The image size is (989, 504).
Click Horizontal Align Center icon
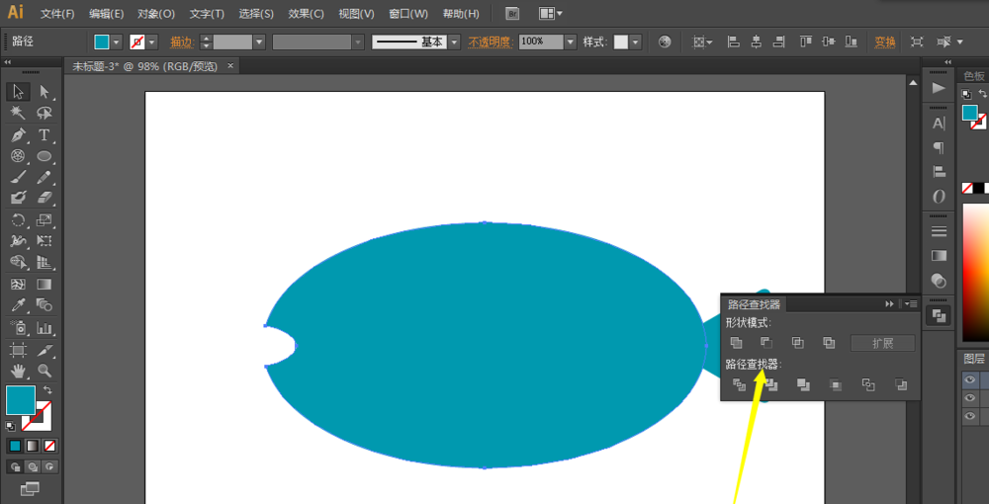coord(757,42)
